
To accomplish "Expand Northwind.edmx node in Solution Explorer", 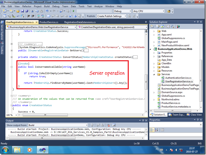I will pyautogui.click(x=154, y=100).
